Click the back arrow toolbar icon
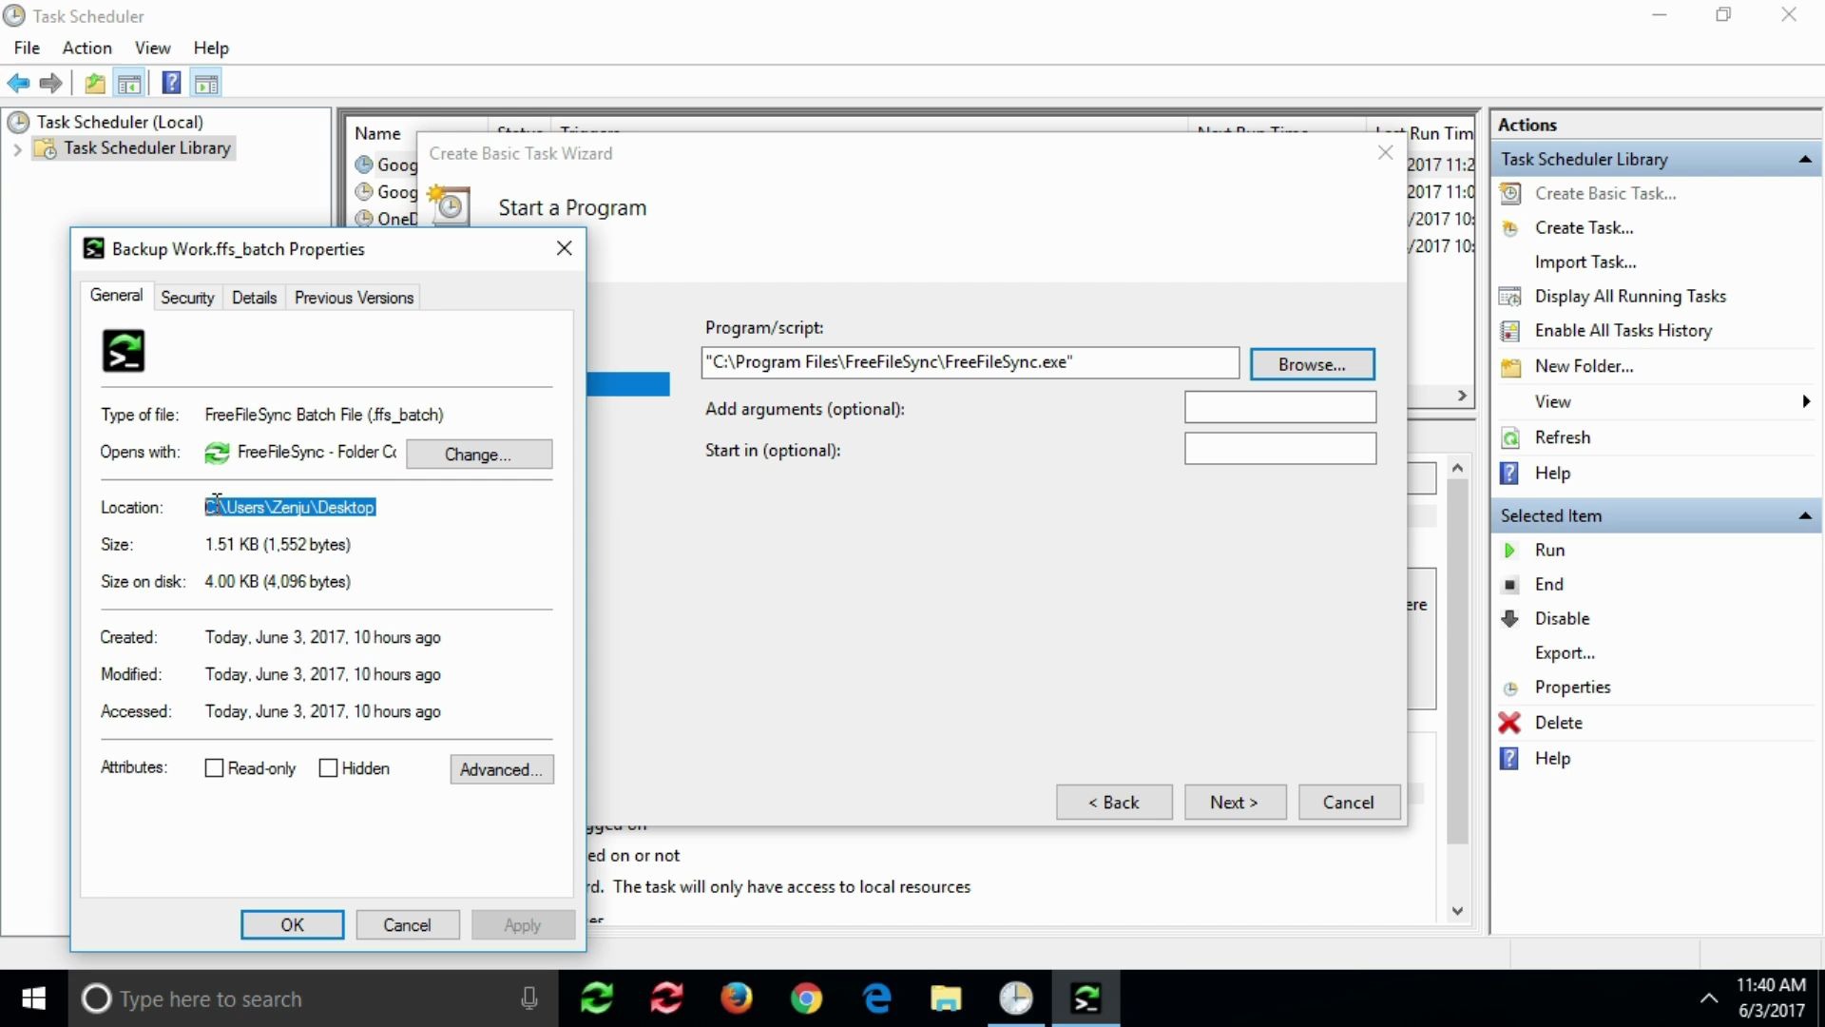Viewport: 1825px width, 1027px height. (x=18, y=84)
